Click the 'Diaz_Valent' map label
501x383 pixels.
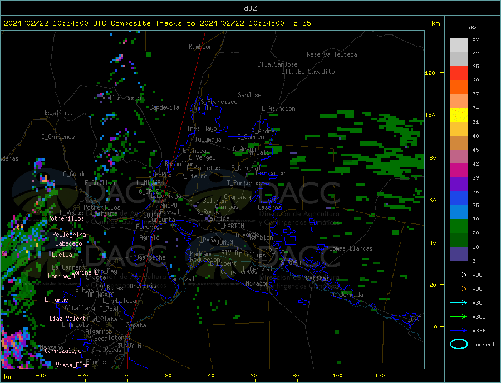(x=67, y=318)
